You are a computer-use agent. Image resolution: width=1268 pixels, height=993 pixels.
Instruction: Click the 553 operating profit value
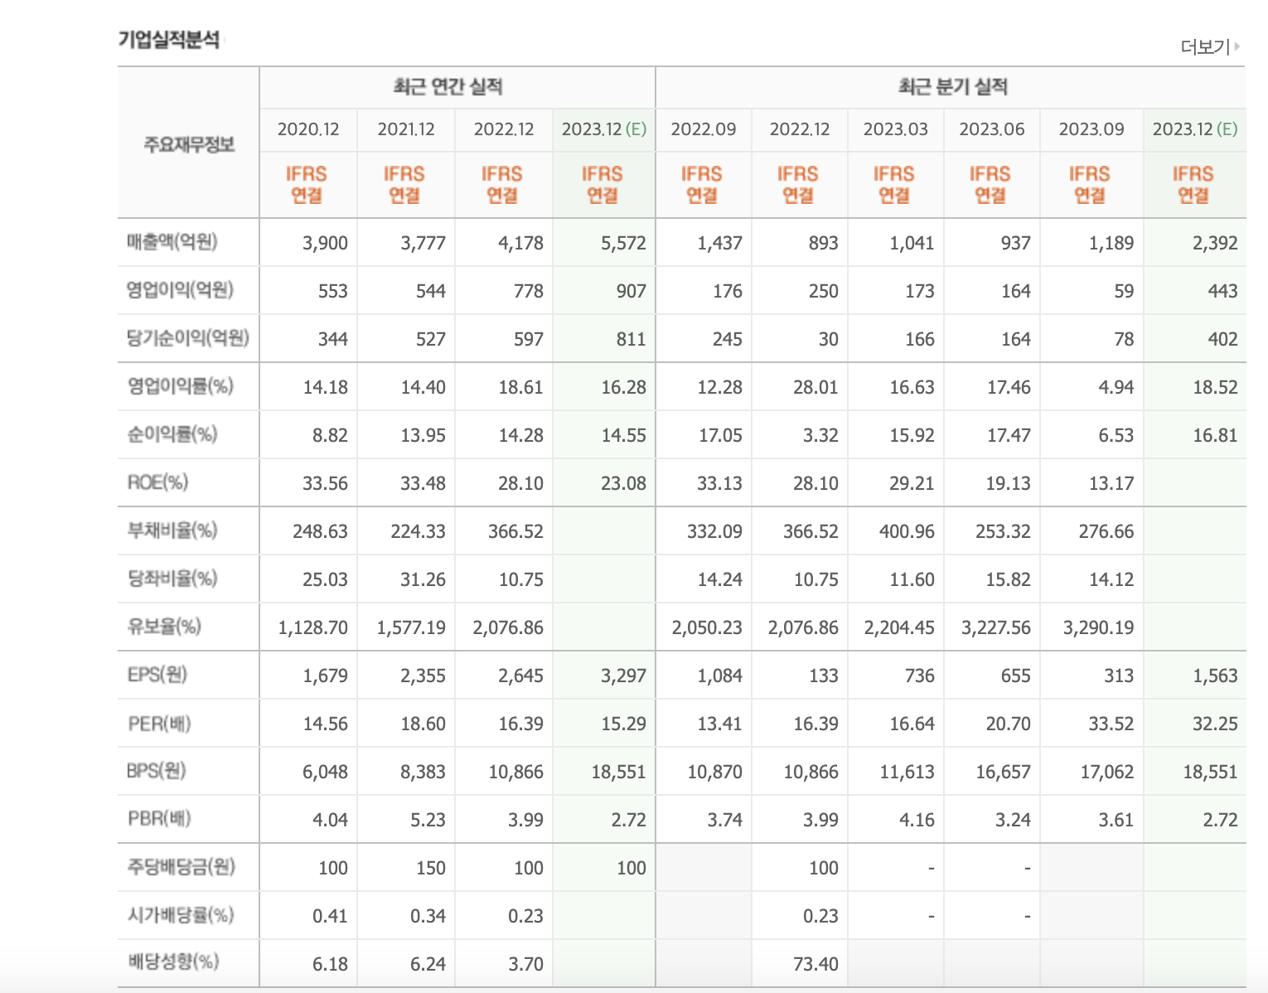tap(333, 292)
